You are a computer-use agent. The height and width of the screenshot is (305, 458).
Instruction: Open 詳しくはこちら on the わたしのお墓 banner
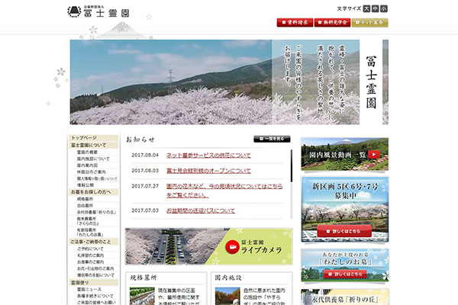coord(345,274)
